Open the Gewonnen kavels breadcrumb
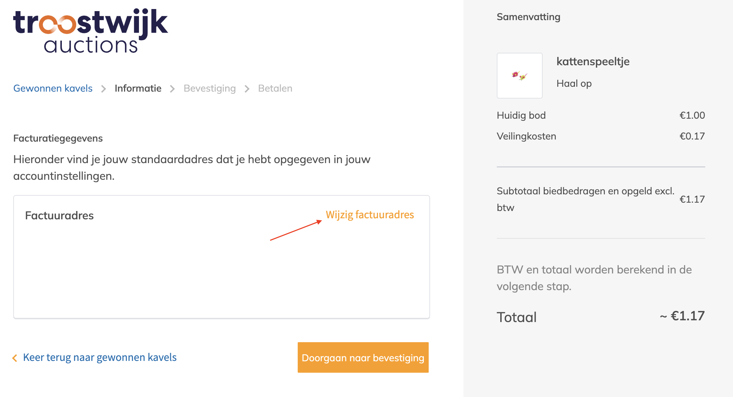The width and height of the screenshot is (733, 397). pyautogui.click(x=53, y=88)
